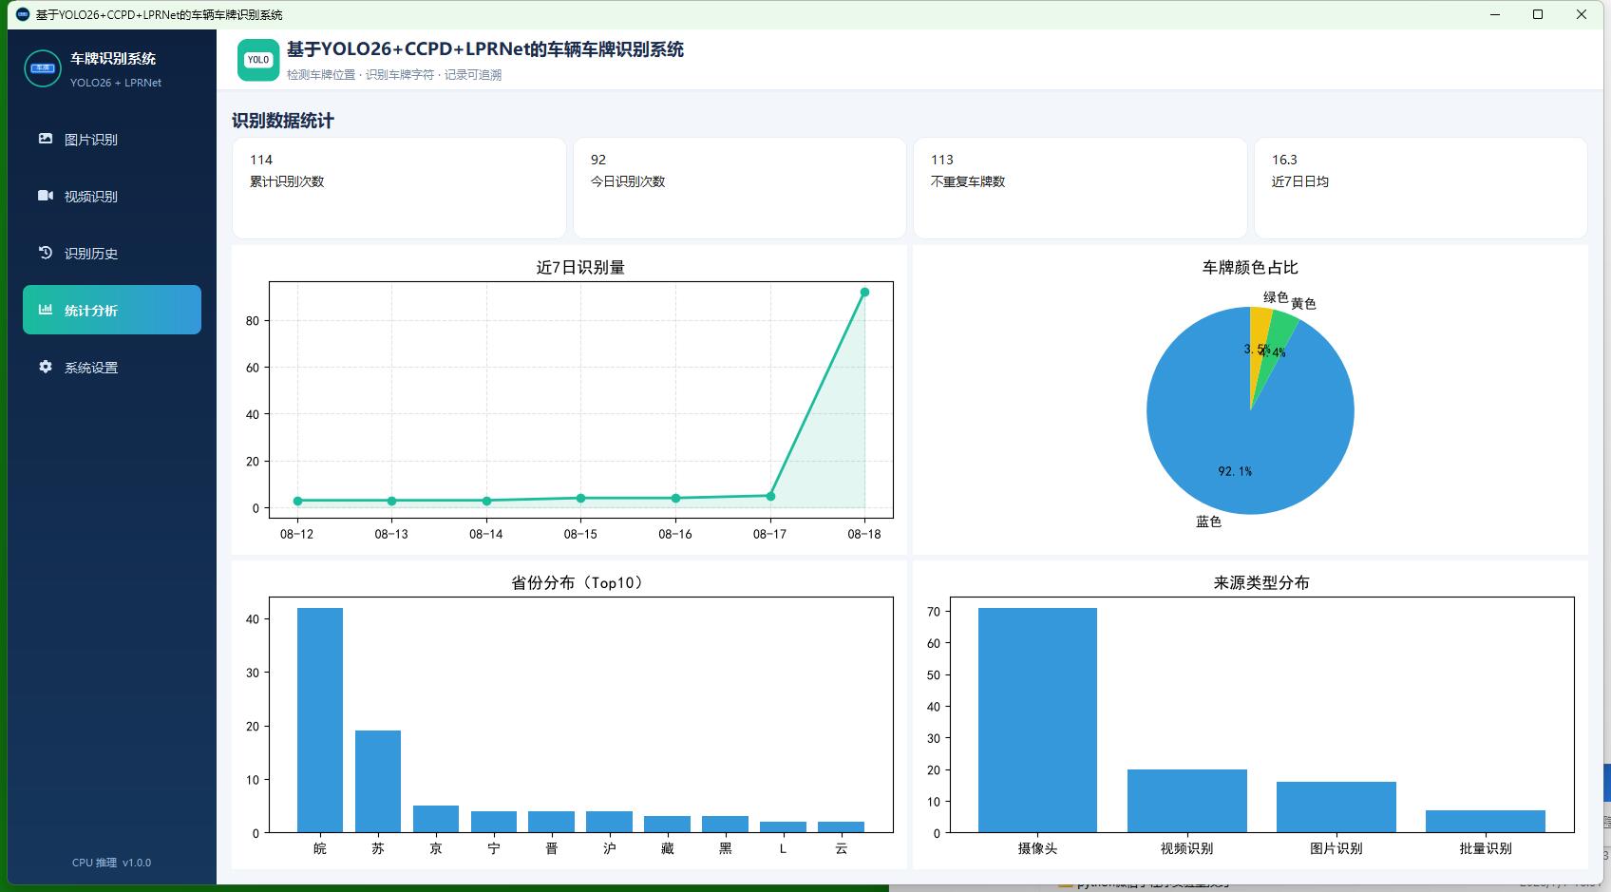Click the 车牌识别系统 sidebar title
The width and height of the screenshot is (1611, 892).
click(113, 59)
